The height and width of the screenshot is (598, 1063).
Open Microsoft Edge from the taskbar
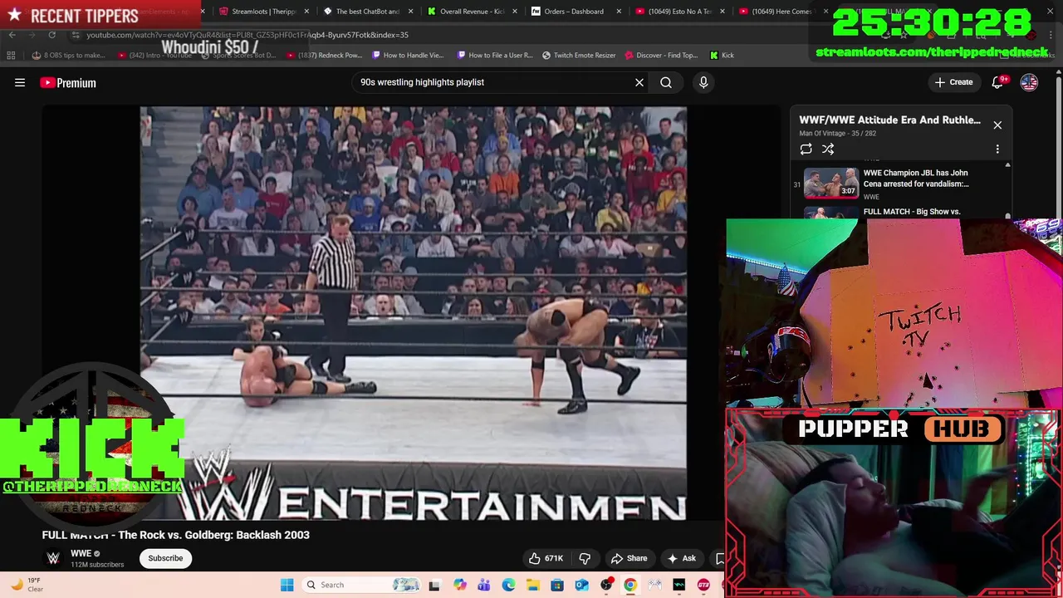[x=508, y=585]
